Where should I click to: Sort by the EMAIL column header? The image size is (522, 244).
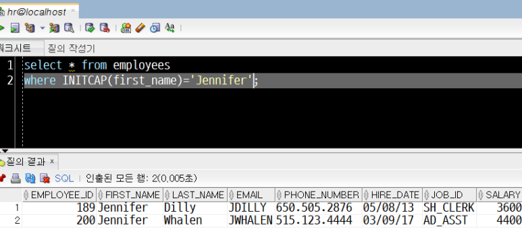(x=251, y=195)
